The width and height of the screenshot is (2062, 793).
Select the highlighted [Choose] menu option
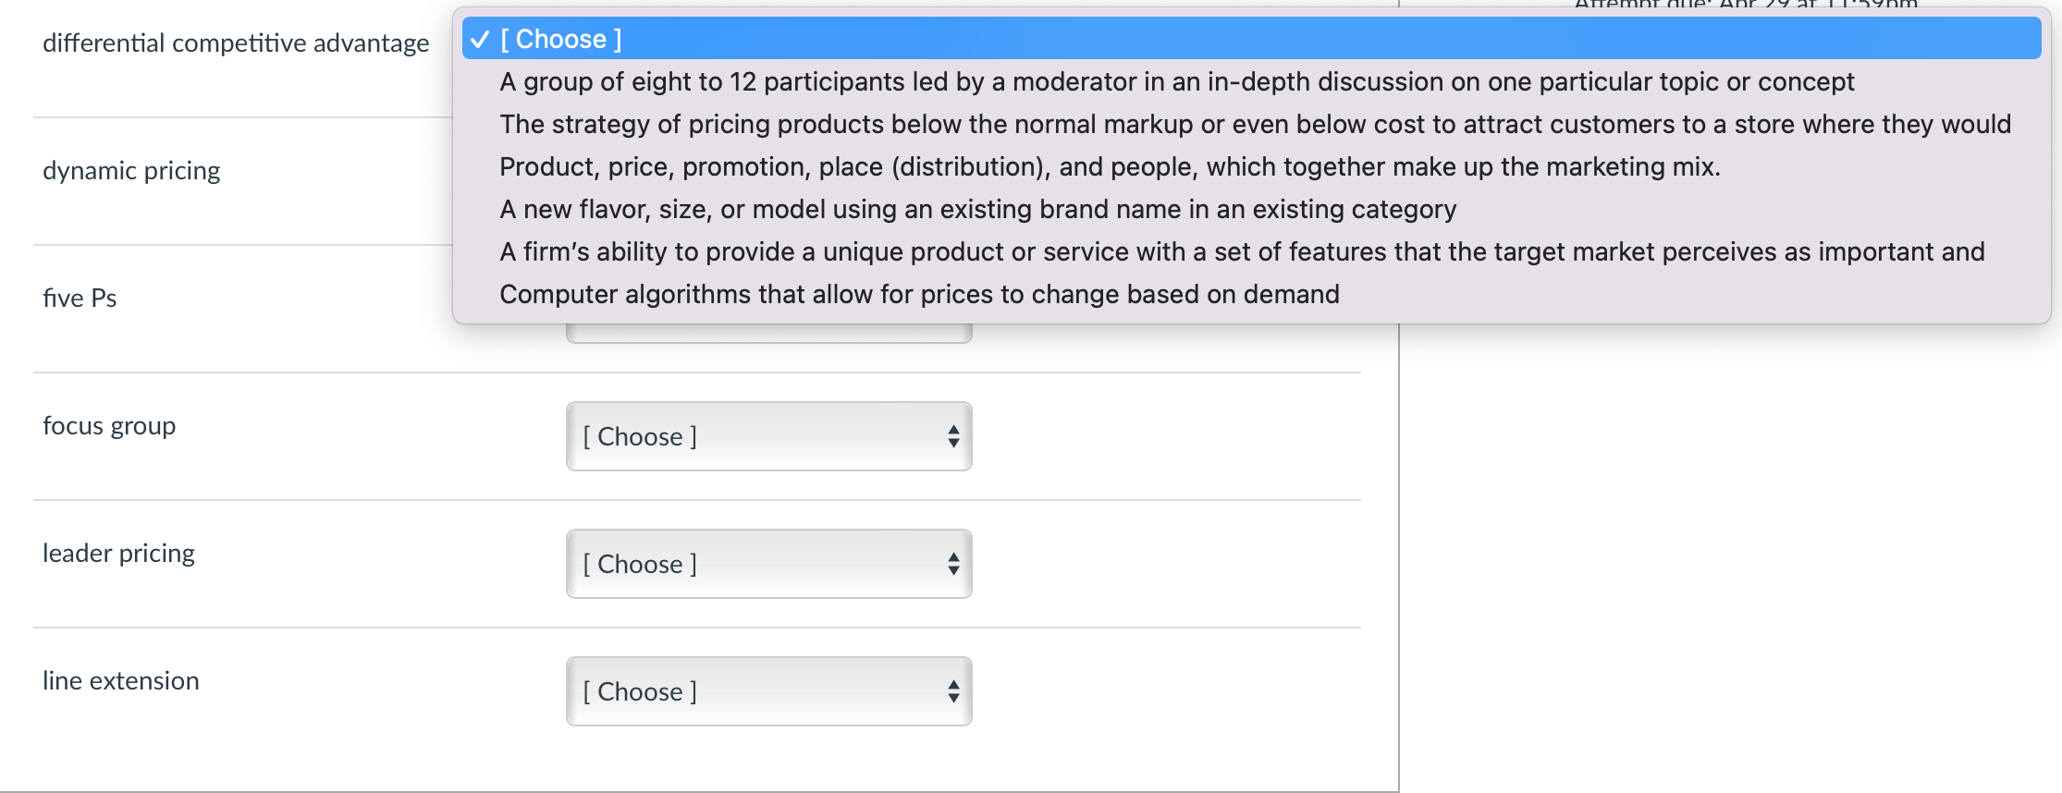561,39
